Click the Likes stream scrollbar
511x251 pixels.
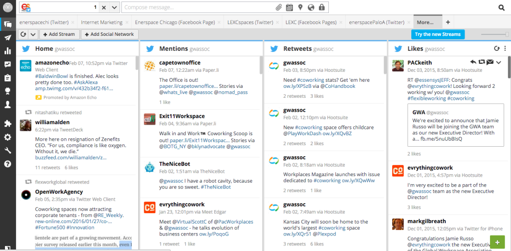(509, 67)
